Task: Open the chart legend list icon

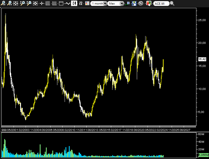Action: [x=87, y=3]
